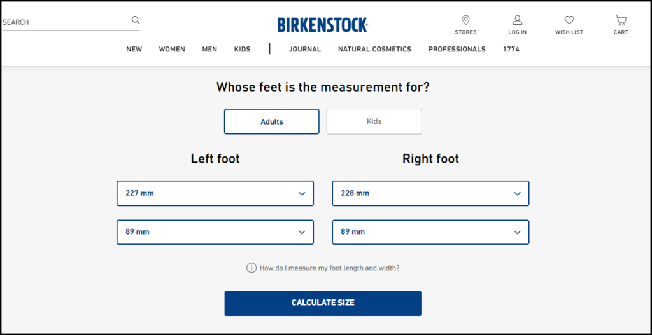Click the CART label link
This screenshot has height=335, width=652.
tap(621, 32)
